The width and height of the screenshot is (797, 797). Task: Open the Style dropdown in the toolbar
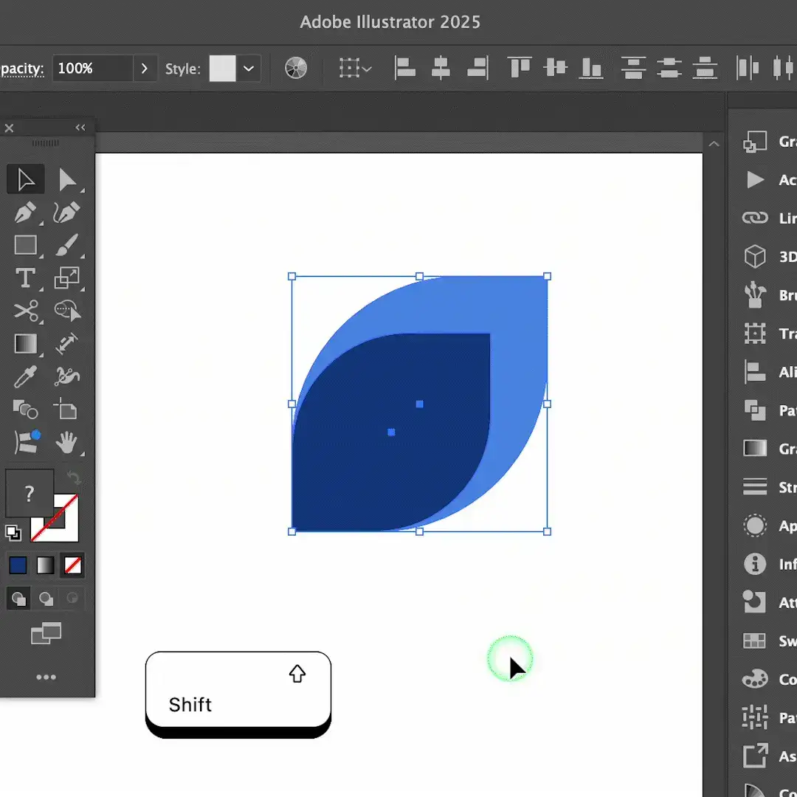[249, 68]
